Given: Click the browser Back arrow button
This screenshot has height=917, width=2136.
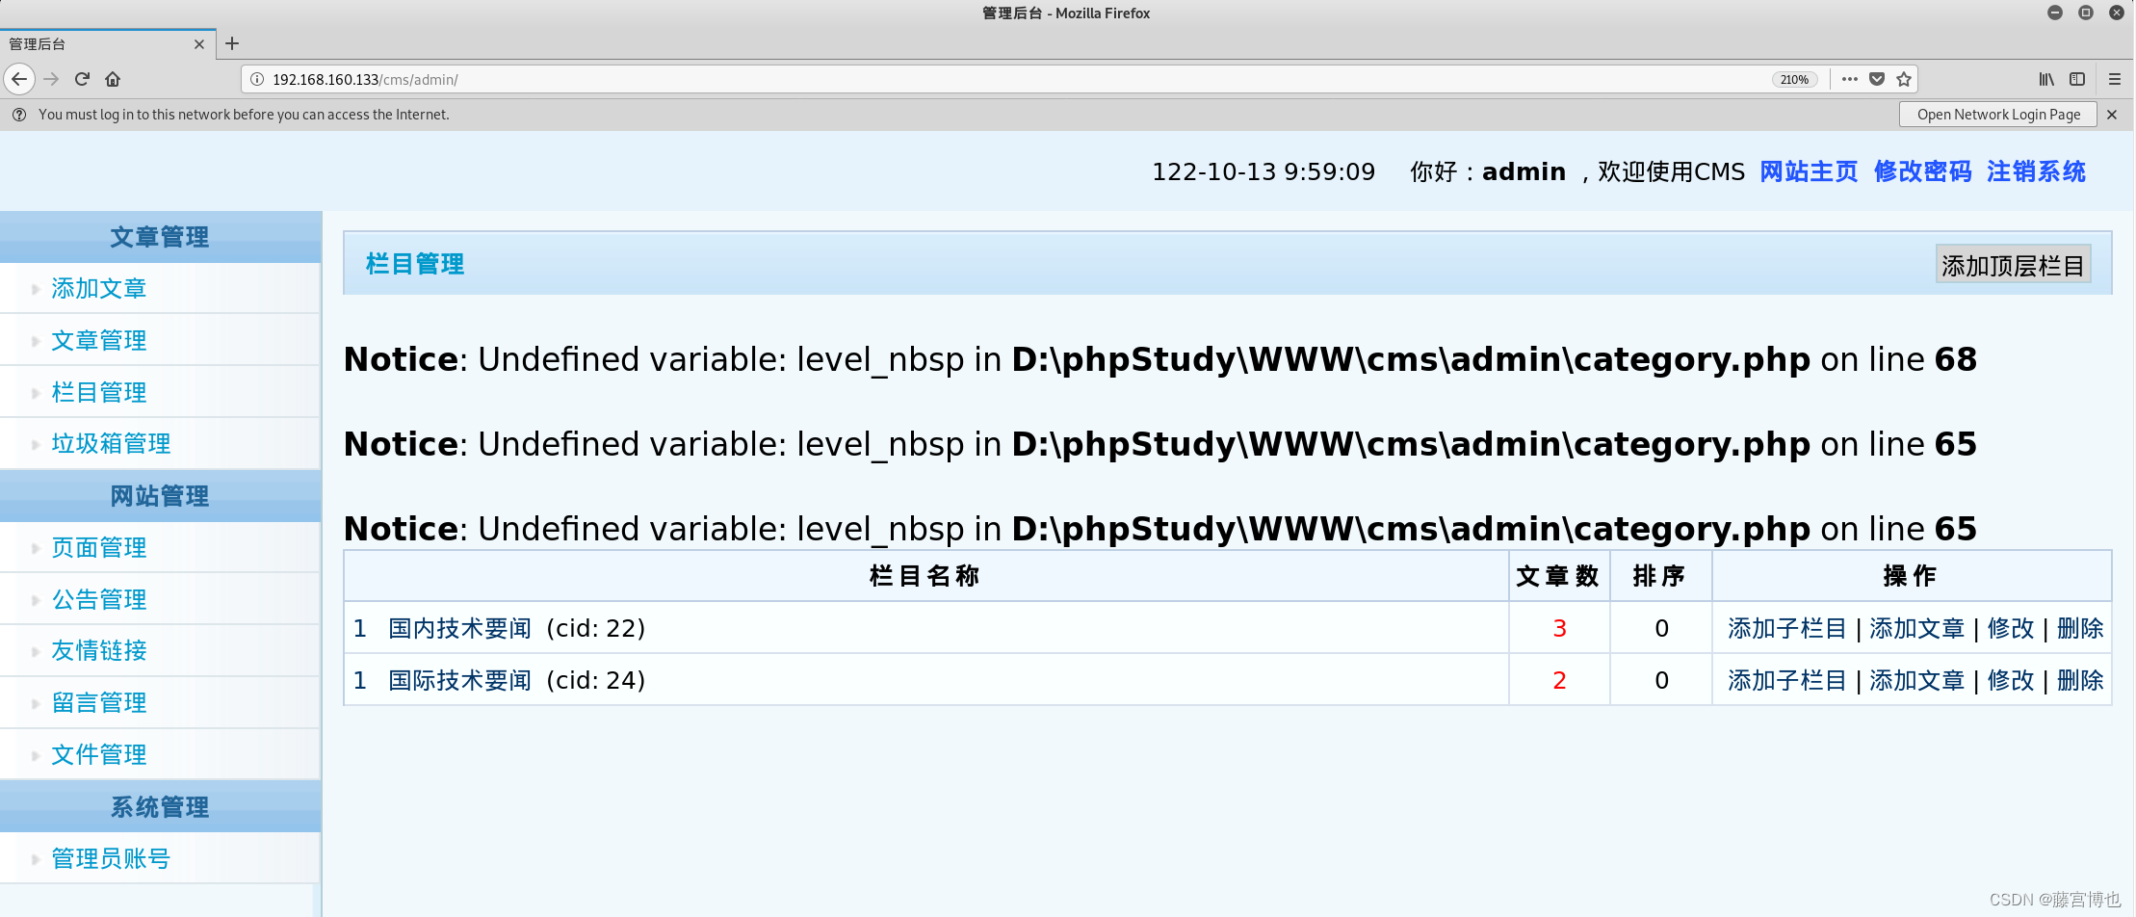Looking at the screenshot, I should coord(19,79).
